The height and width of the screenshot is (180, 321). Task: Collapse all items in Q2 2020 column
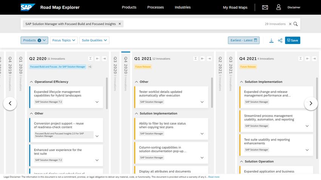(x=91, y=58)
